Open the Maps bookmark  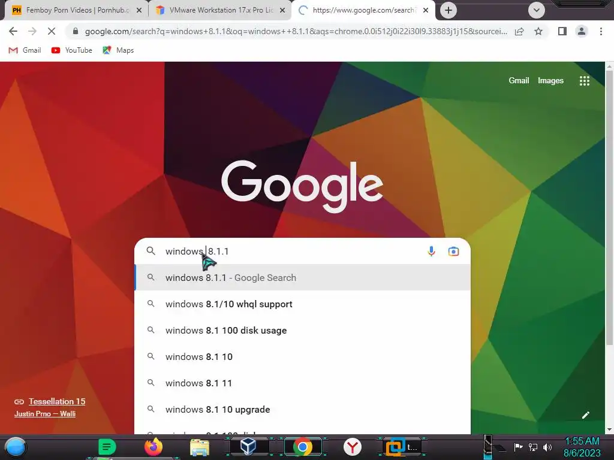click(x=118, y=50)
